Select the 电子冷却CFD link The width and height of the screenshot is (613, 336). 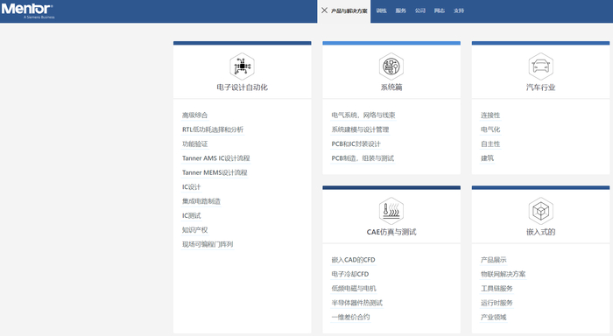[x=350, y=274]
